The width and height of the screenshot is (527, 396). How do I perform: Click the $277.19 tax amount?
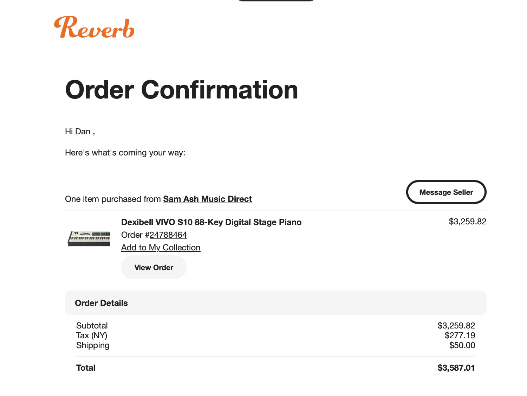click(x=460, y=336)
